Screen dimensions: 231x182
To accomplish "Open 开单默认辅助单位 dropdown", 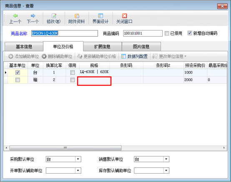I will coord(78,170).
